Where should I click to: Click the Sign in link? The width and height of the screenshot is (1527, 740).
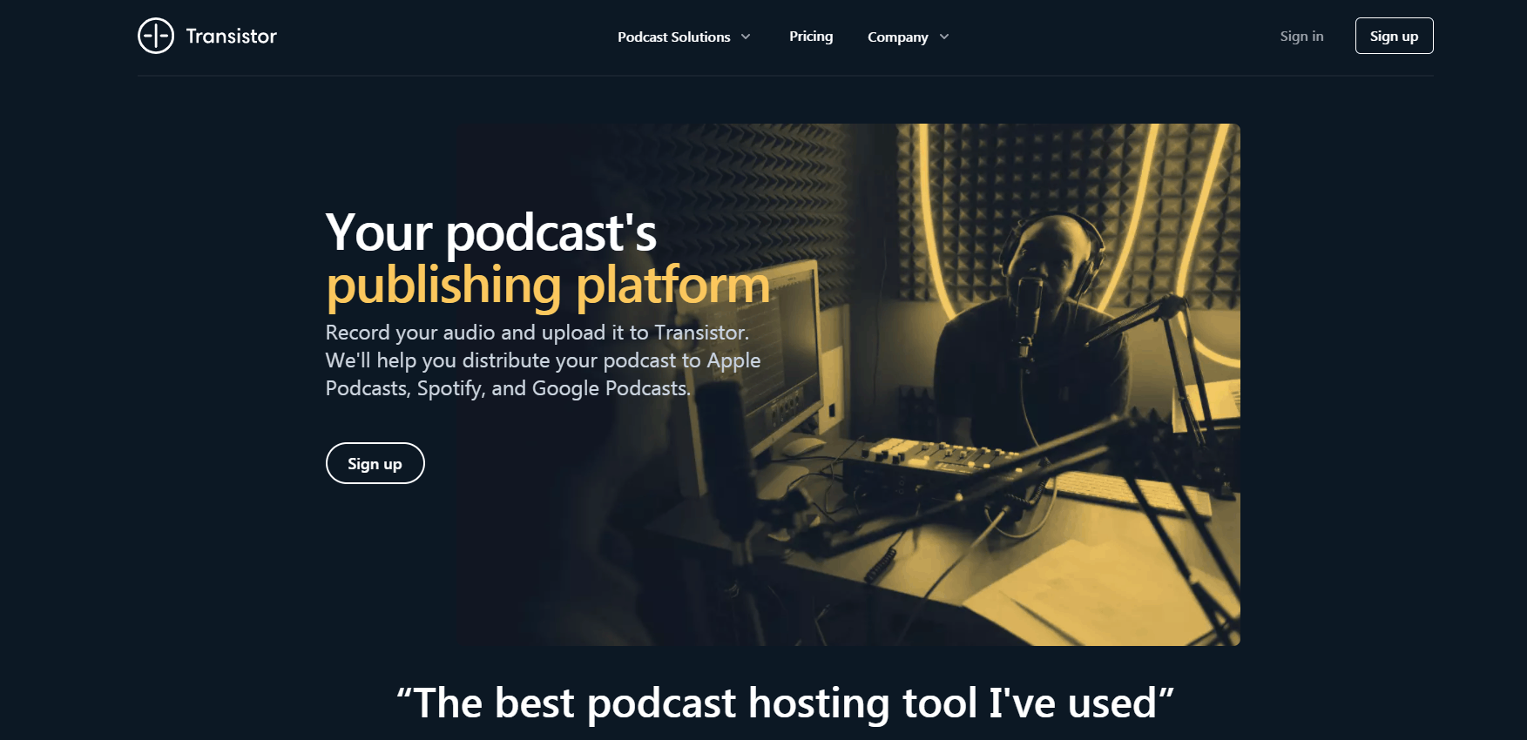tap(1301, 37)
